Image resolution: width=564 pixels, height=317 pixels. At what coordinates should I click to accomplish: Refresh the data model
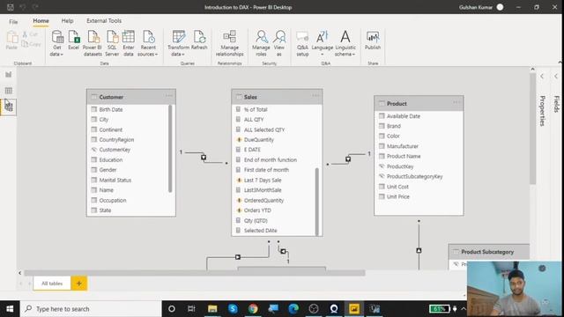[199, 41]
